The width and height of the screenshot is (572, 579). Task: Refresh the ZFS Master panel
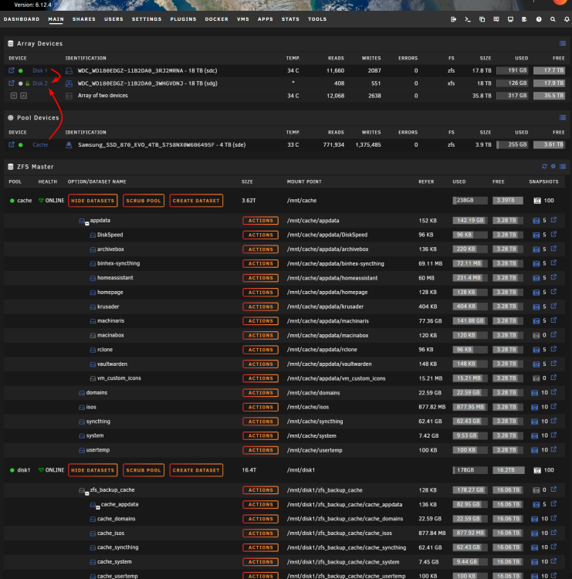[544, 167]
